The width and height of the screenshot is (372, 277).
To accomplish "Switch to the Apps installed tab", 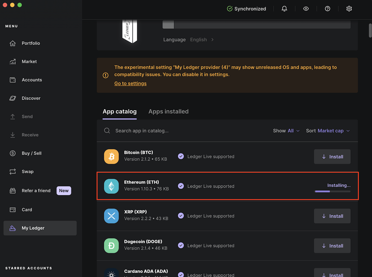I will [x=168, y=111].
